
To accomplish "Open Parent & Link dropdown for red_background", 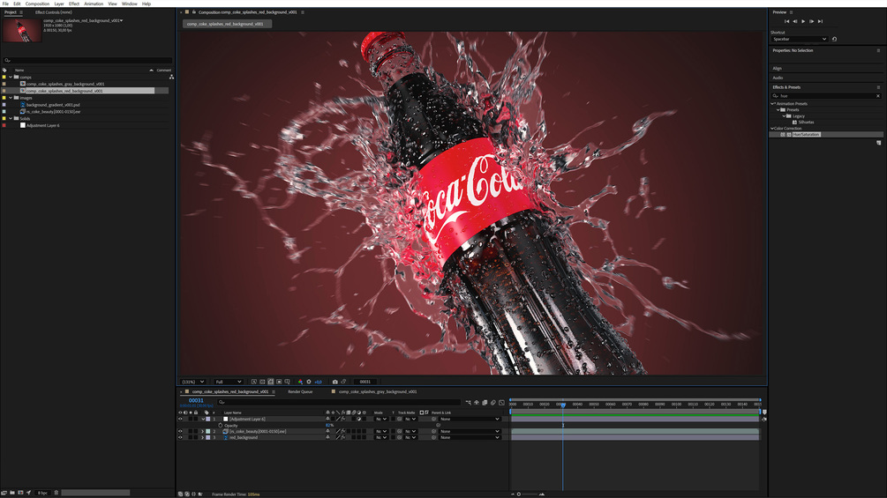I will 470,437.
